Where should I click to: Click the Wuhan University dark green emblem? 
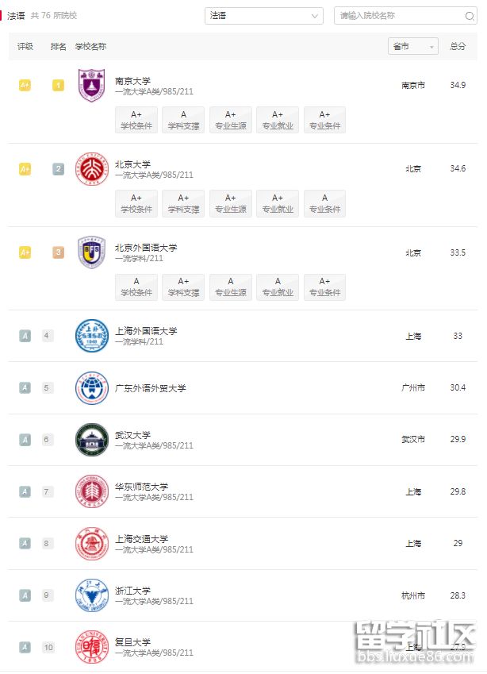point(91,439)
